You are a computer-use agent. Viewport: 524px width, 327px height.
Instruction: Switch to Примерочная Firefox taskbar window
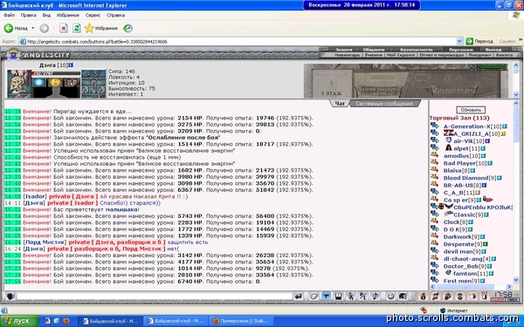point(241,321)
